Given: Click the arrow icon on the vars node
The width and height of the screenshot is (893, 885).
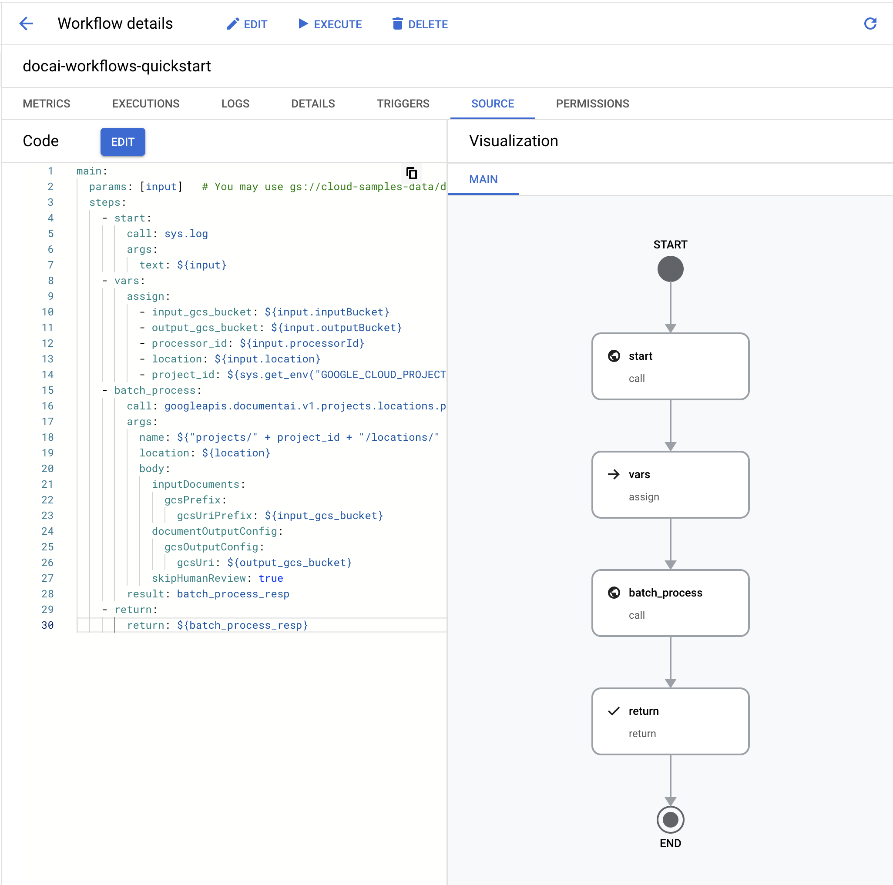Looking at the screenshot, I should [x=614, y=474].
